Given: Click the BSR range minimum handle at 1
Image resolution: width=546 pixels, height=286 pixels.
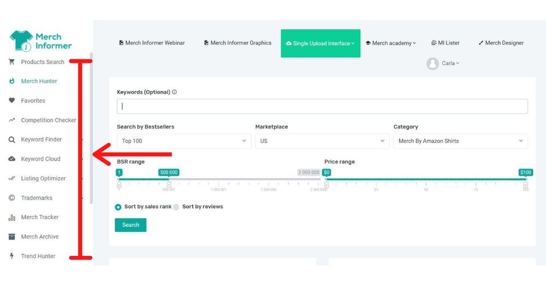Looking at the screenshot, I should 119,184.
